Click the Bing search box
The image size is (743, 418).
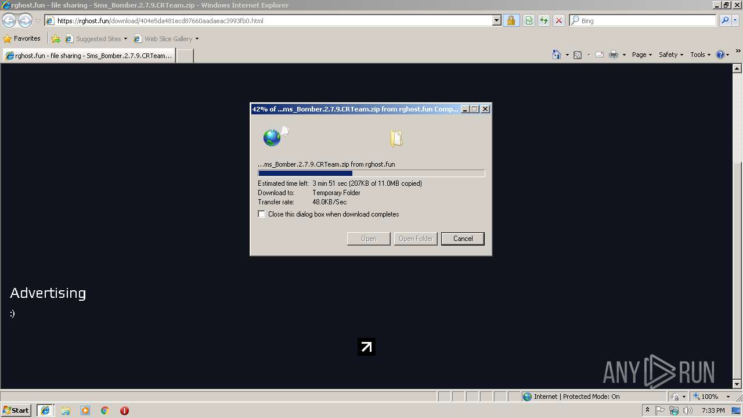pos(643,20)
